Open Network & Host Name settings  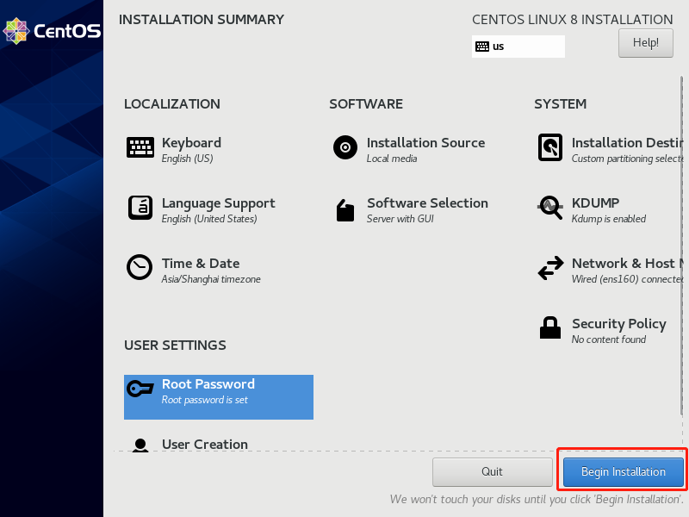tap(628, 264)
